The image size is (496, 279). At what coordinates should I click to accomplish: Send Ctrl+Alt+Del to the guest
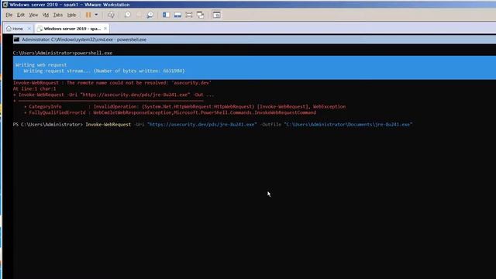click(x=111, y=15)
